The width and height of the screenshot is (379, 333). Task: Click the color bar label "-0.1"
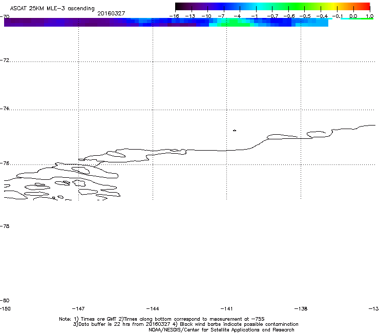(338, 16)
